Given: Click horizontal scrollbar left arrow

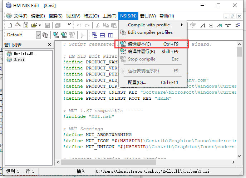Looking at the screenshot, I should click(x=58, y=162).
